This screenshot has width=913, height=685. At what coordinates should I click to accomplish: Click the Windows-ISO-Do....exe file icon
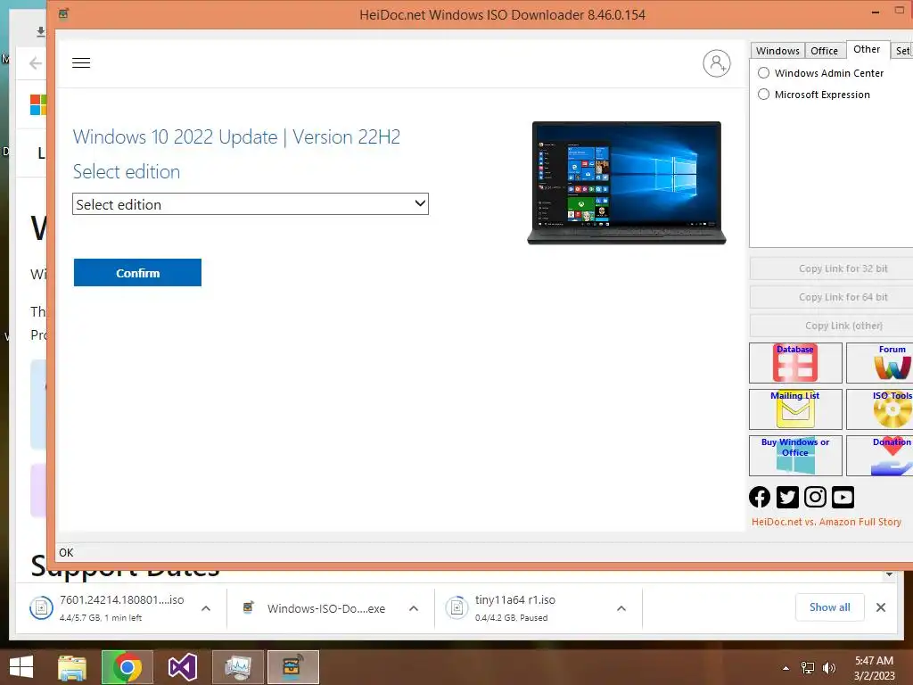pos(248,607)
